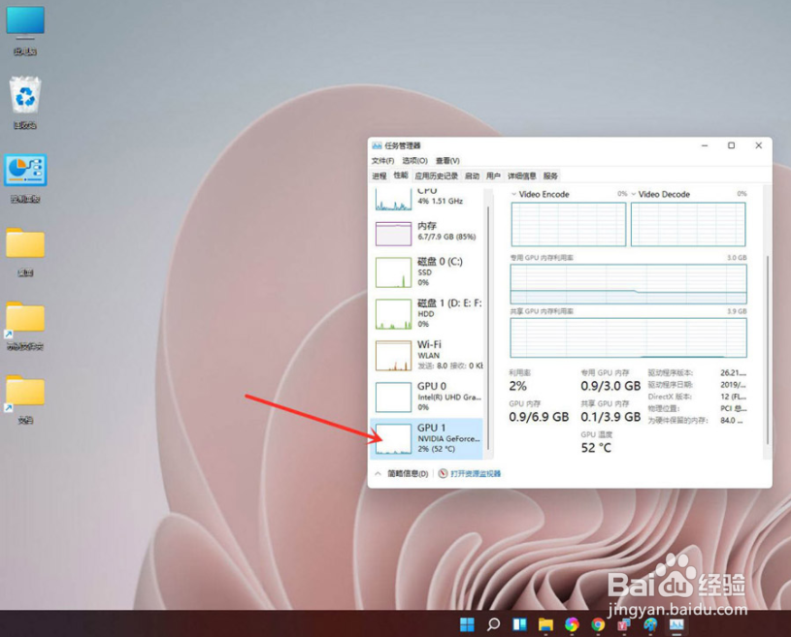Open the folder shortcut above 文档 on desktop
The width and height of the screenshot is (791, 637).
coord(25,326)
